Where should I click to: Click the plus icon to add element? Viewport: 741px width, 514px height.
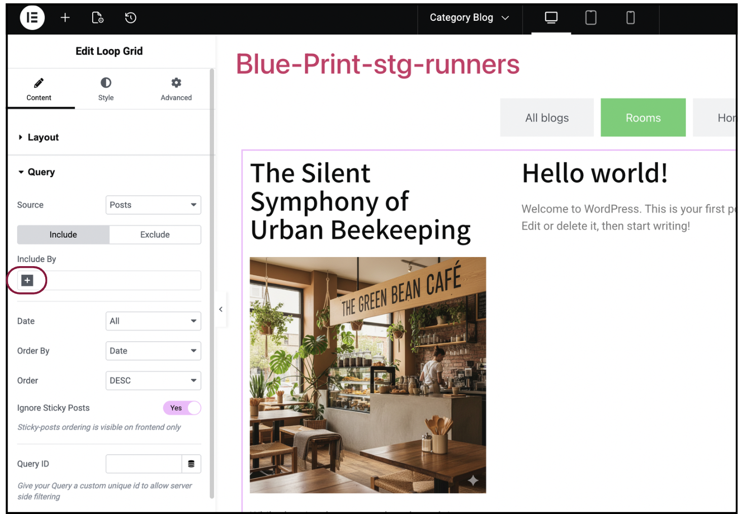pos(65,18)
